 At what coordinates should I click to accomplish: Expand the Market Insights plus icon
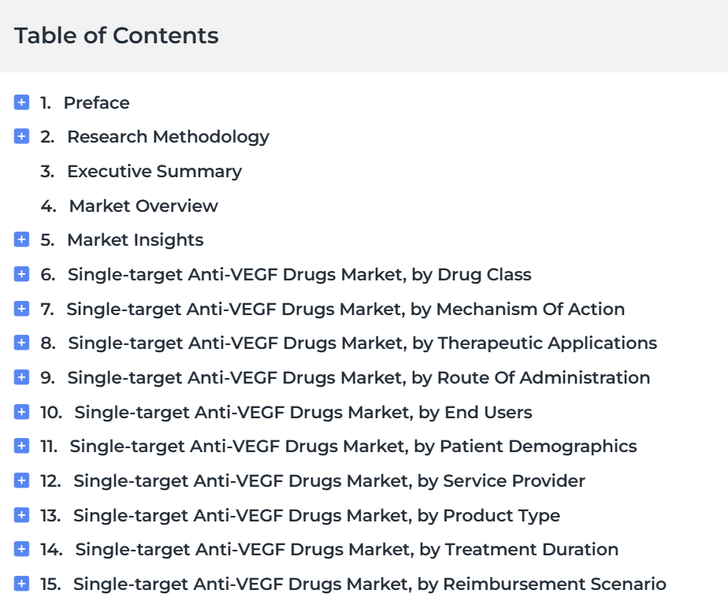pos(21,239)
